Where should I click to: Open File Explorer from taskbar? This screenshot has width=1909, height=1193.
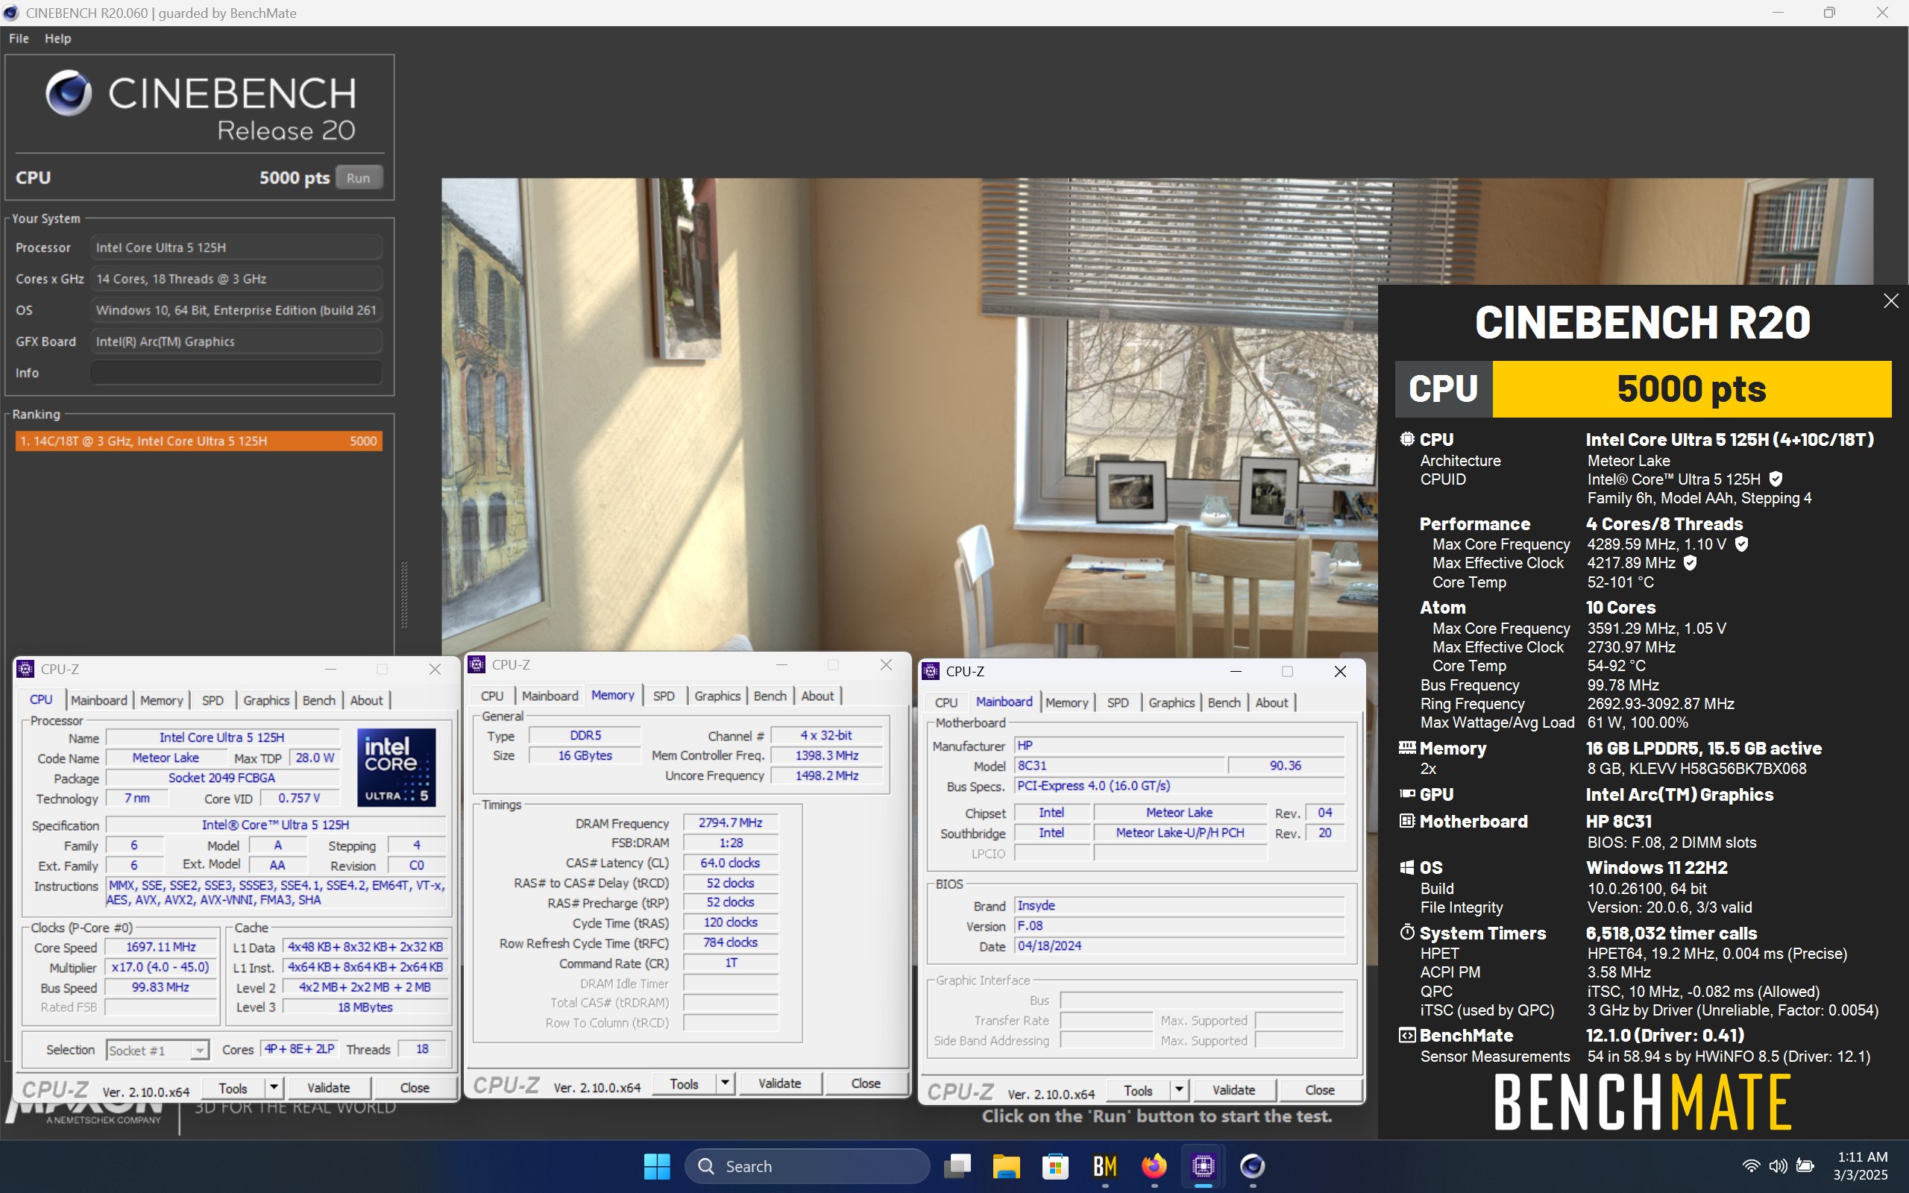[1006, 1165]
